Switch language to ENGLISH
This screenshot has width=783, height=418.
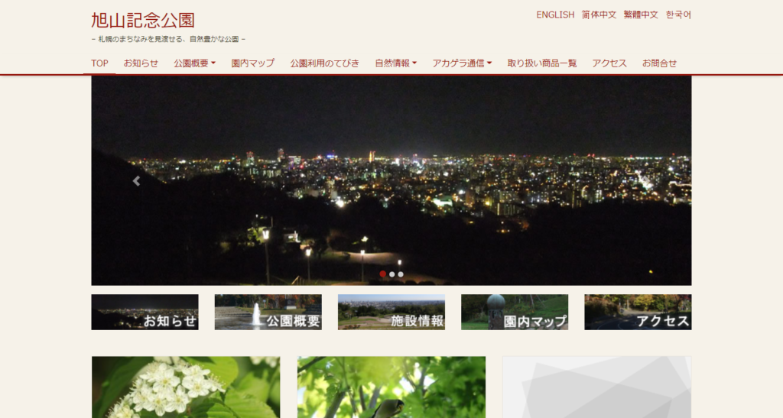[x=555, y=15]
